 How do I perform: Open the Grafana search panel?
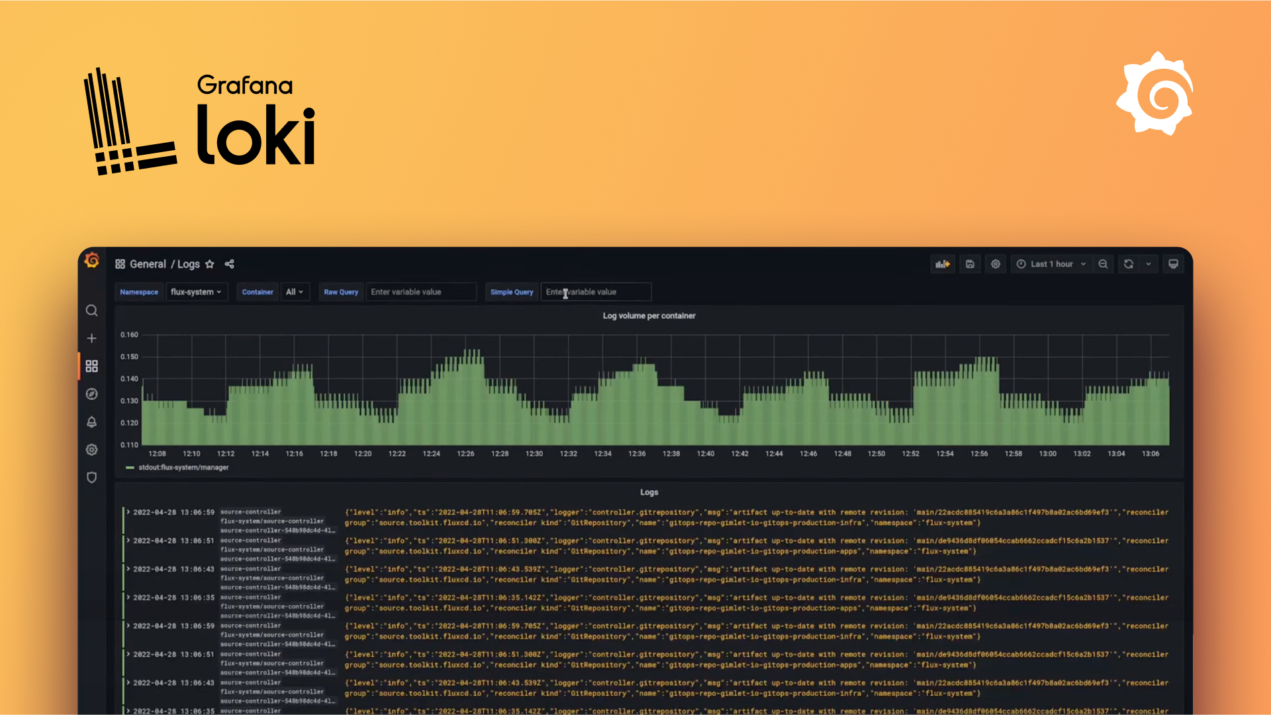pyautogui.click(x=91, y=310)
